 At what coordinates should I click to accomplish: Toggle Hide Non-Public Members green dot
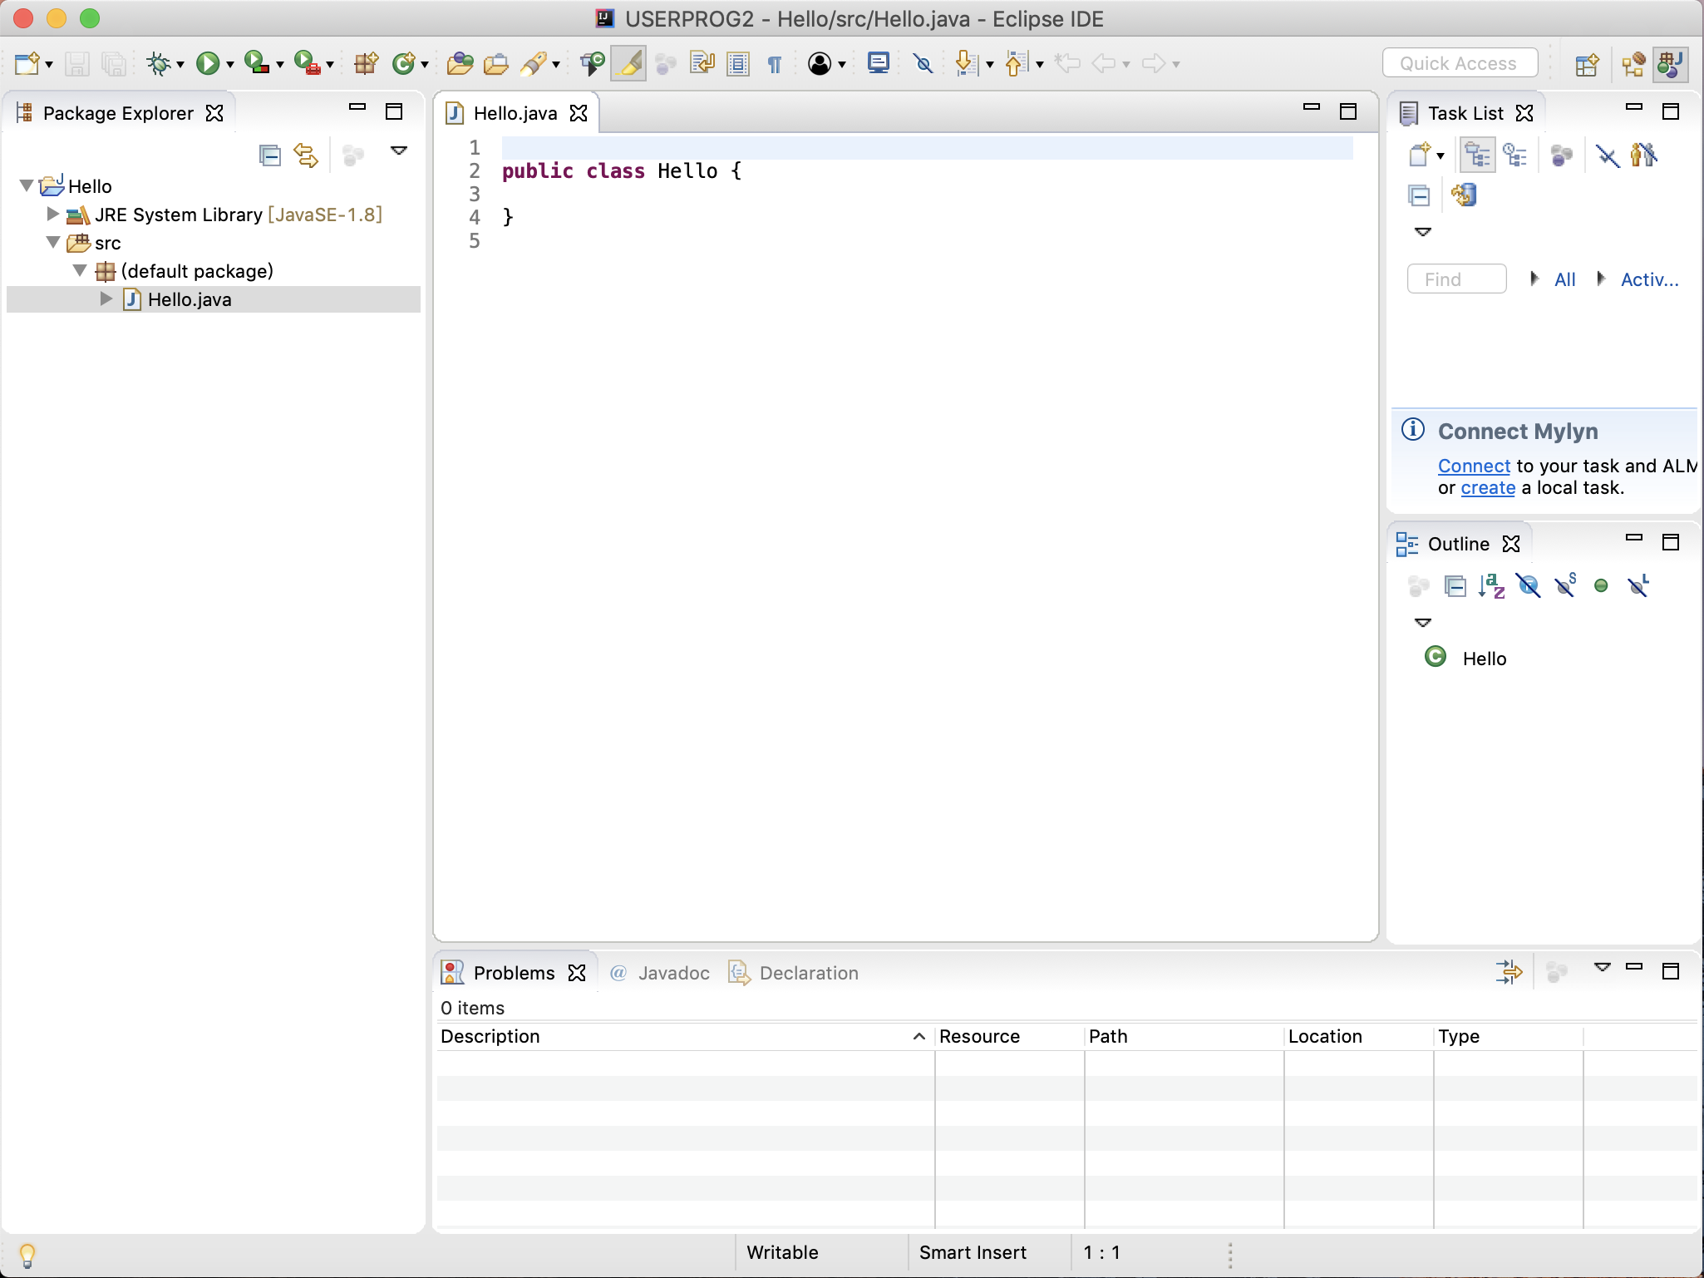1601,586
